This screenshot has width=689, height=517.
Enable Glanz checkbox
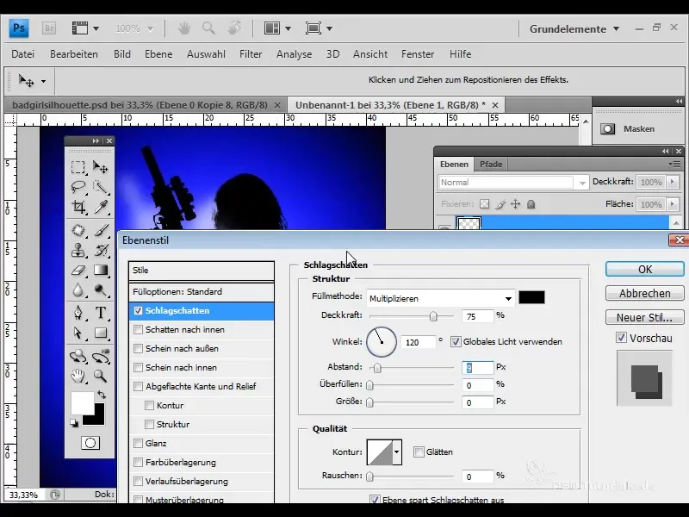tap(138, 443)
